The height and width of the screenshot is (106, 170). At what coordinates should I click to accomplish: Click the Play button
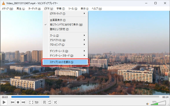[4, 102]
